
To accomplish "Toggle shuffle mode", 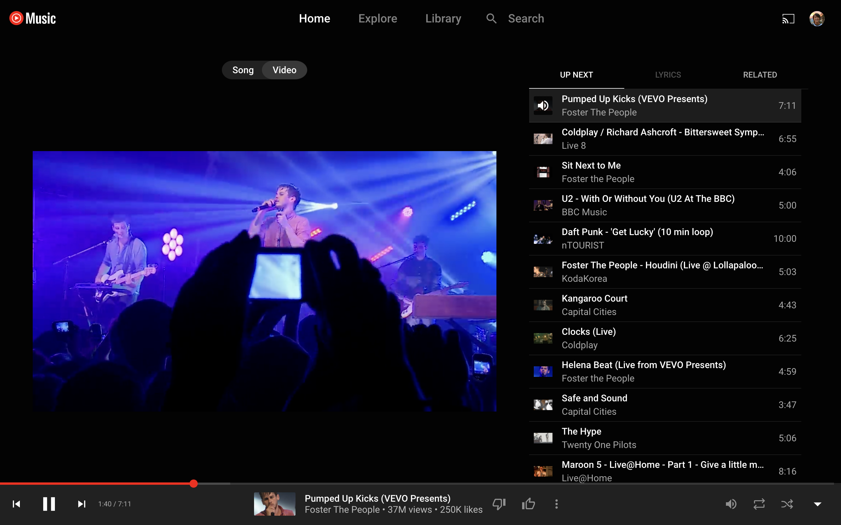I will point(787,504).
